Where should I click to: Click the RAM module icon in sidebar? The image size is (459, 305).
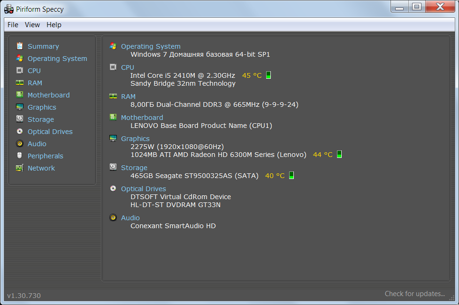click(x=19, y=82)
